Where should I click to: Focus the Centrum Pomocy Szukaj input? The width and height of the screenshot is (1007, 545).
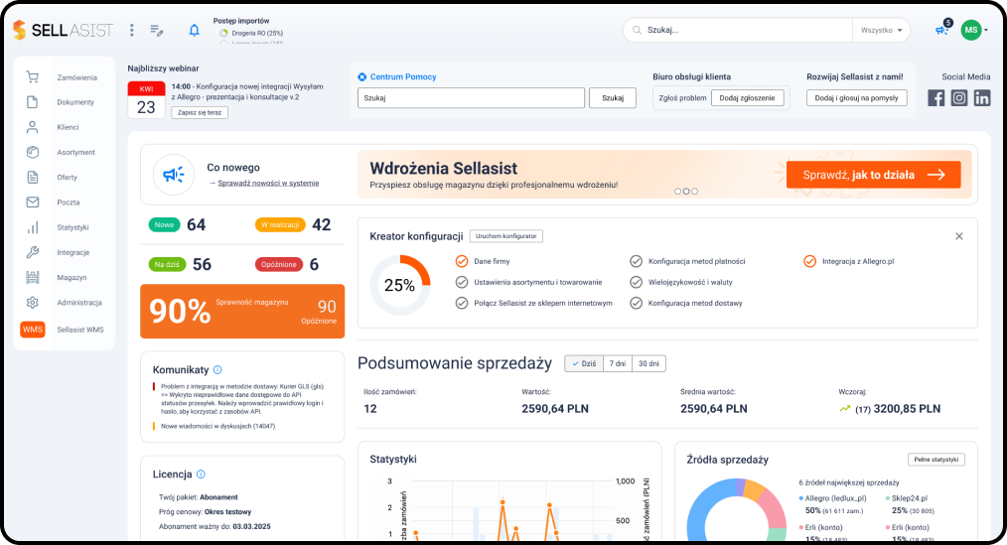[471, 98]
